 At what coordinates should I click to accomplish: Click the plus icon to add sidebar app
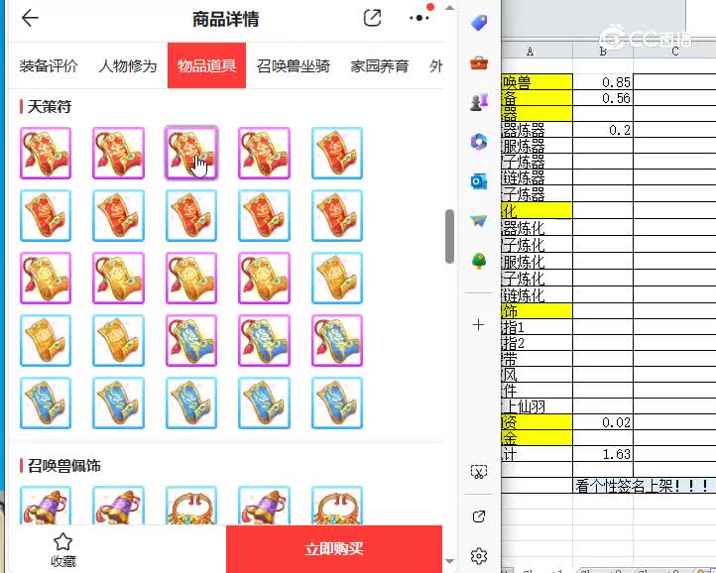pos(479,325)
